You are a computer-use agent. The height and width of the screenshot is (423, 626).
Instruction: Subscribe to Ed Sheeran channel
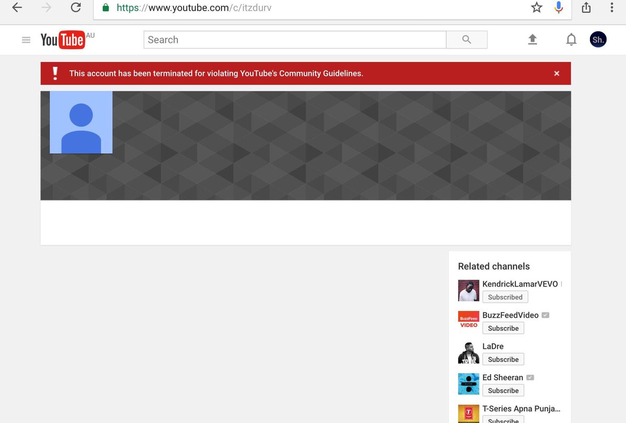tap(503, 391)
